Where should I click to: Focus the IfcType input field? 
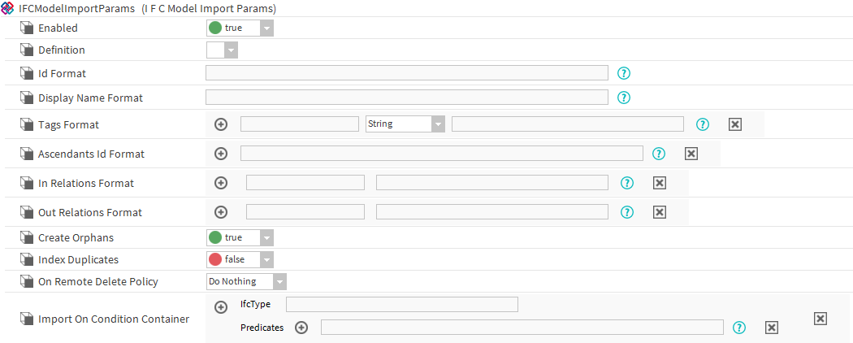click(x=401, y=304)
